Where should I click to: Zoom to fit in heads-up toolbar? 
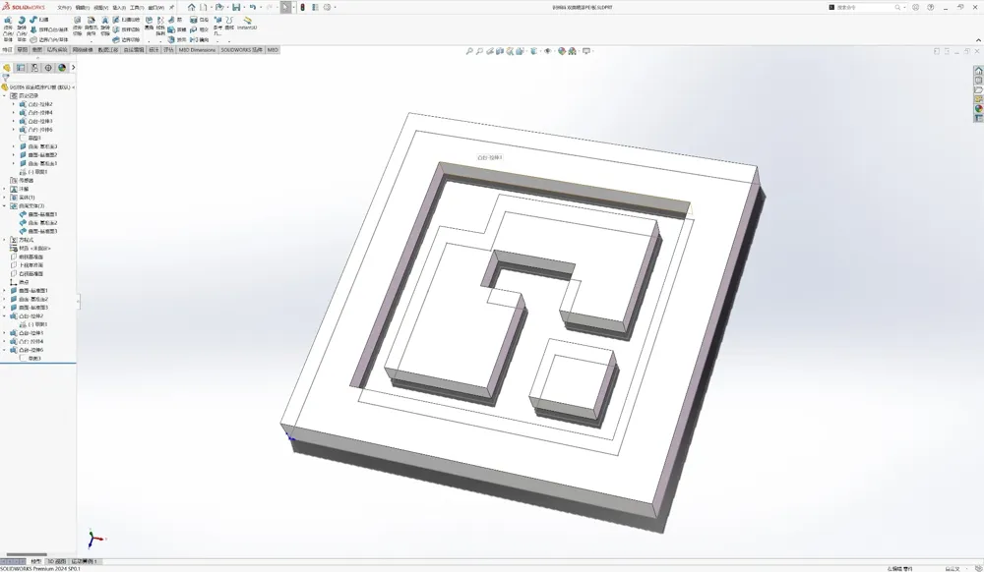(x=468, y=51)
